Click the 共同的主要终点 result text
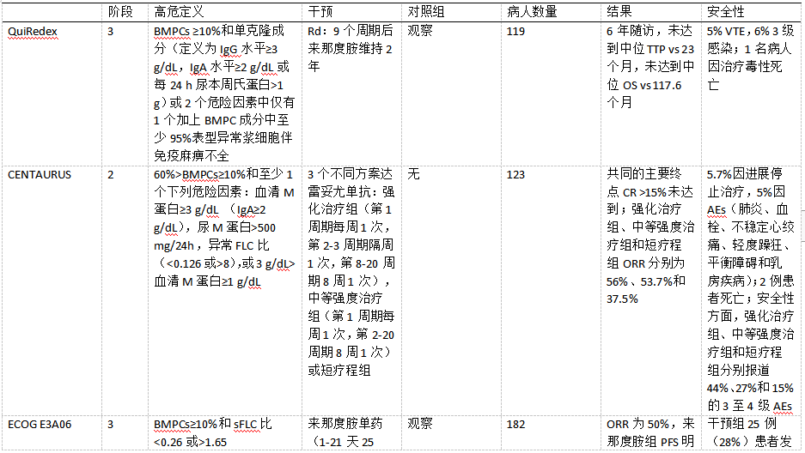Viewport: 805px width, 453px height. [643, 174]
